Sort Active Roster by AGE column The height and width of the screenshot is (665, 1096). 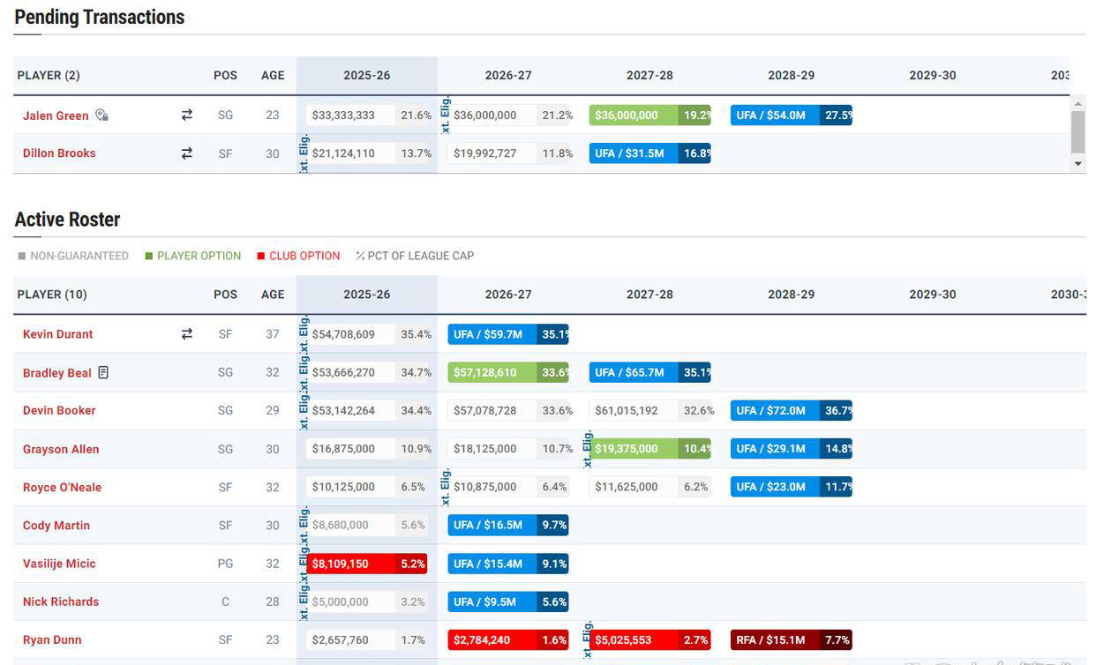coord(273,295)
